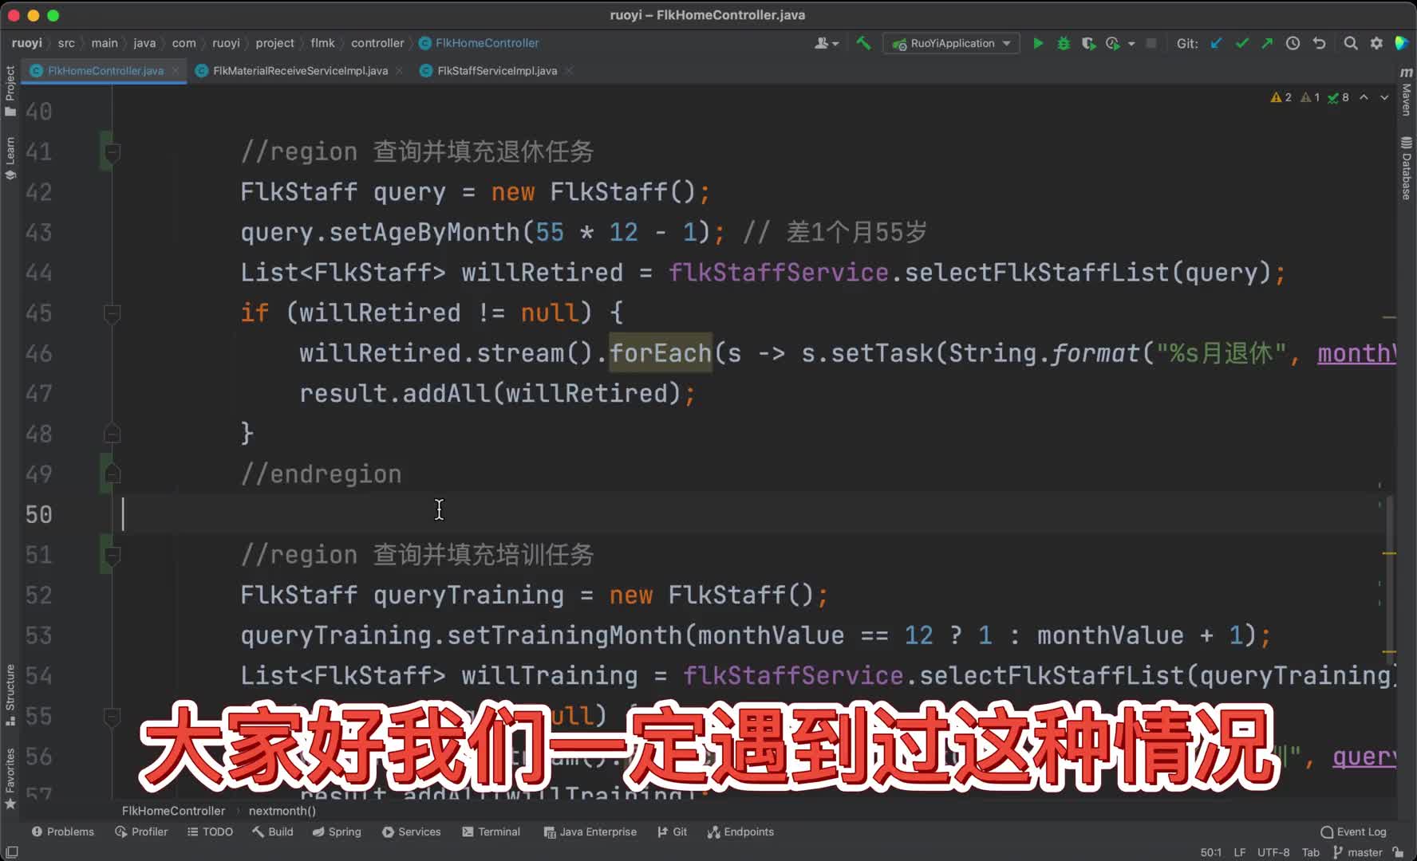Open the RuoYiApplication run configuration dropdown
The height and width of the screenshot is (861, 1417).
tap(951, 43)
